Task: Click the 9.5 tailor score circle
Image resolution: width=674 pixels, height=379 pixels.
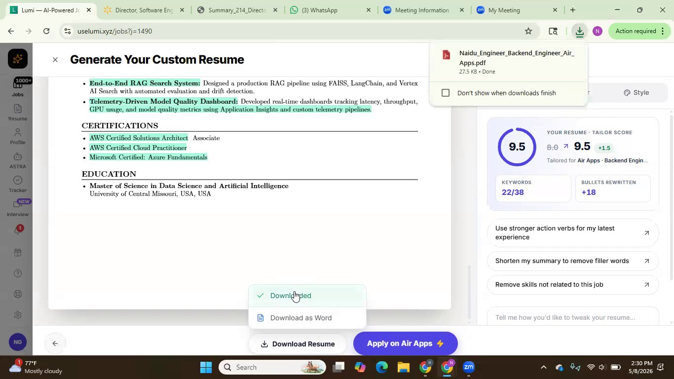Action: [517, 147]
